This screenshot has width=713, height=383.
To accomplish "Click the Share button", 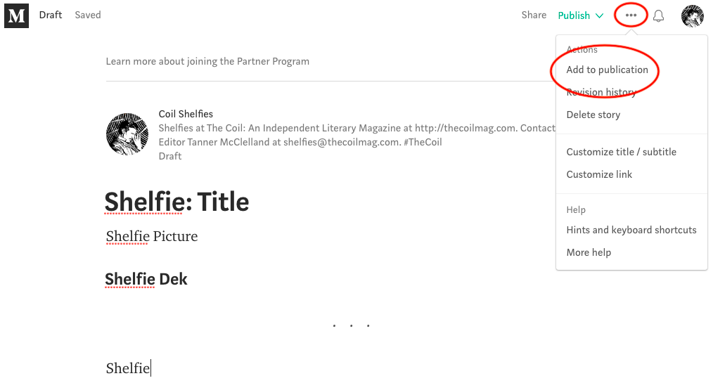I will (534, 15).
